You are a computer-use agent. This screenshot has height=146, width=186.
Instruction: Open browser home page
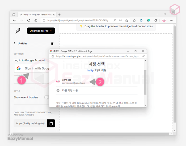point(36,20)
